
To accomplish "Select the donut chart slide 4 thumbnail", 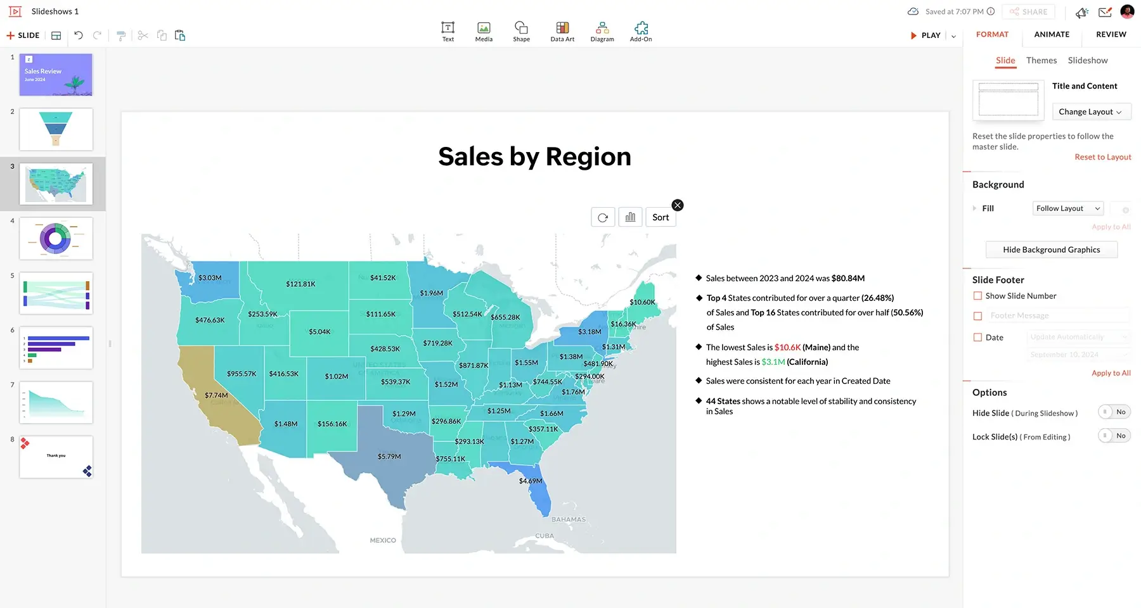I will (x=56, y=239).
